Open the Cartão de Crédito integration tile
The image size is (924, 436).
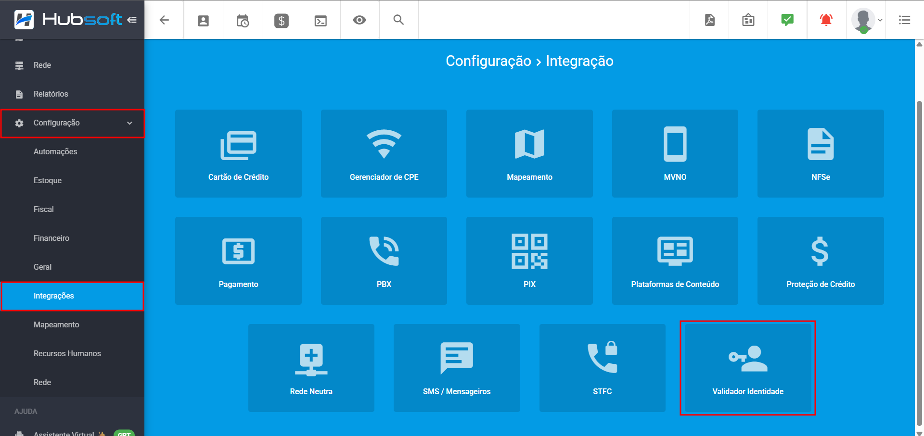pyautogui.click(x=238, y=153)
